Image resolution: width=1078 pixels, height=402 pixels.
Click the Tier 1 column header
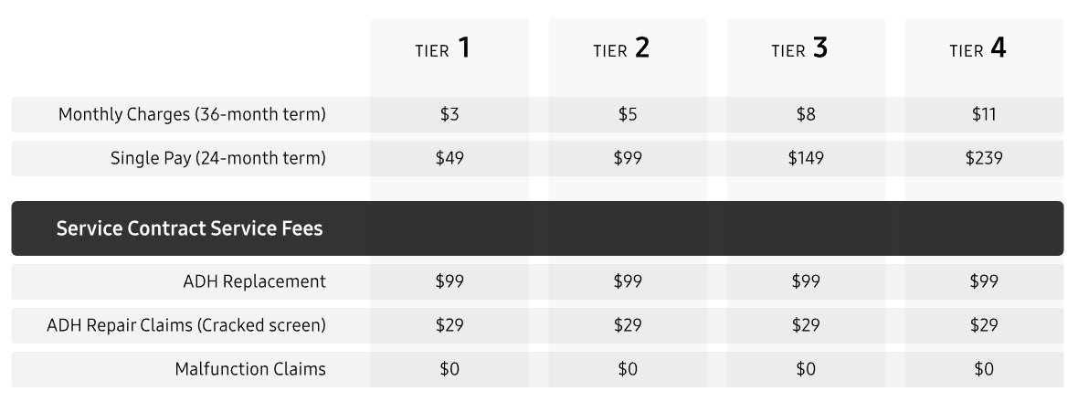442,49
